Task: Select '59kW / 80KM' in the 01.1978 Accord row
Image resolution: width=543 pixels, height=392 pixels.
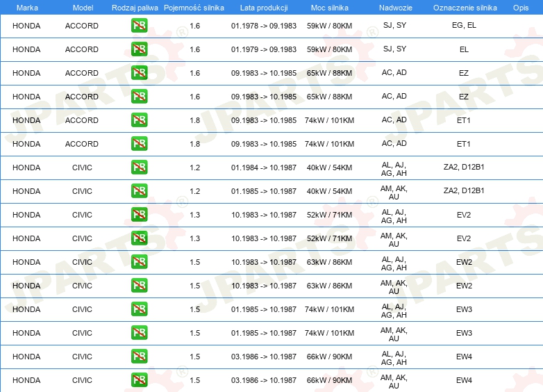Action: (x=329, y=26)
